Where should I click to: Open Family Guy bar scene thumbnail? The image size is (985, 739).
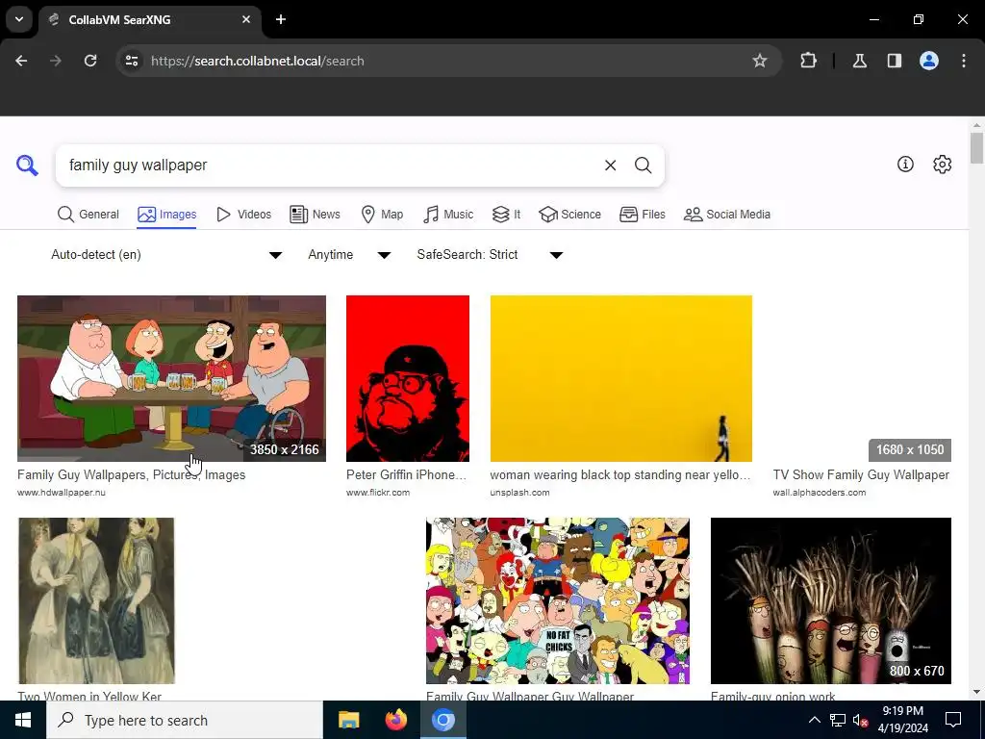coord(171,378)
